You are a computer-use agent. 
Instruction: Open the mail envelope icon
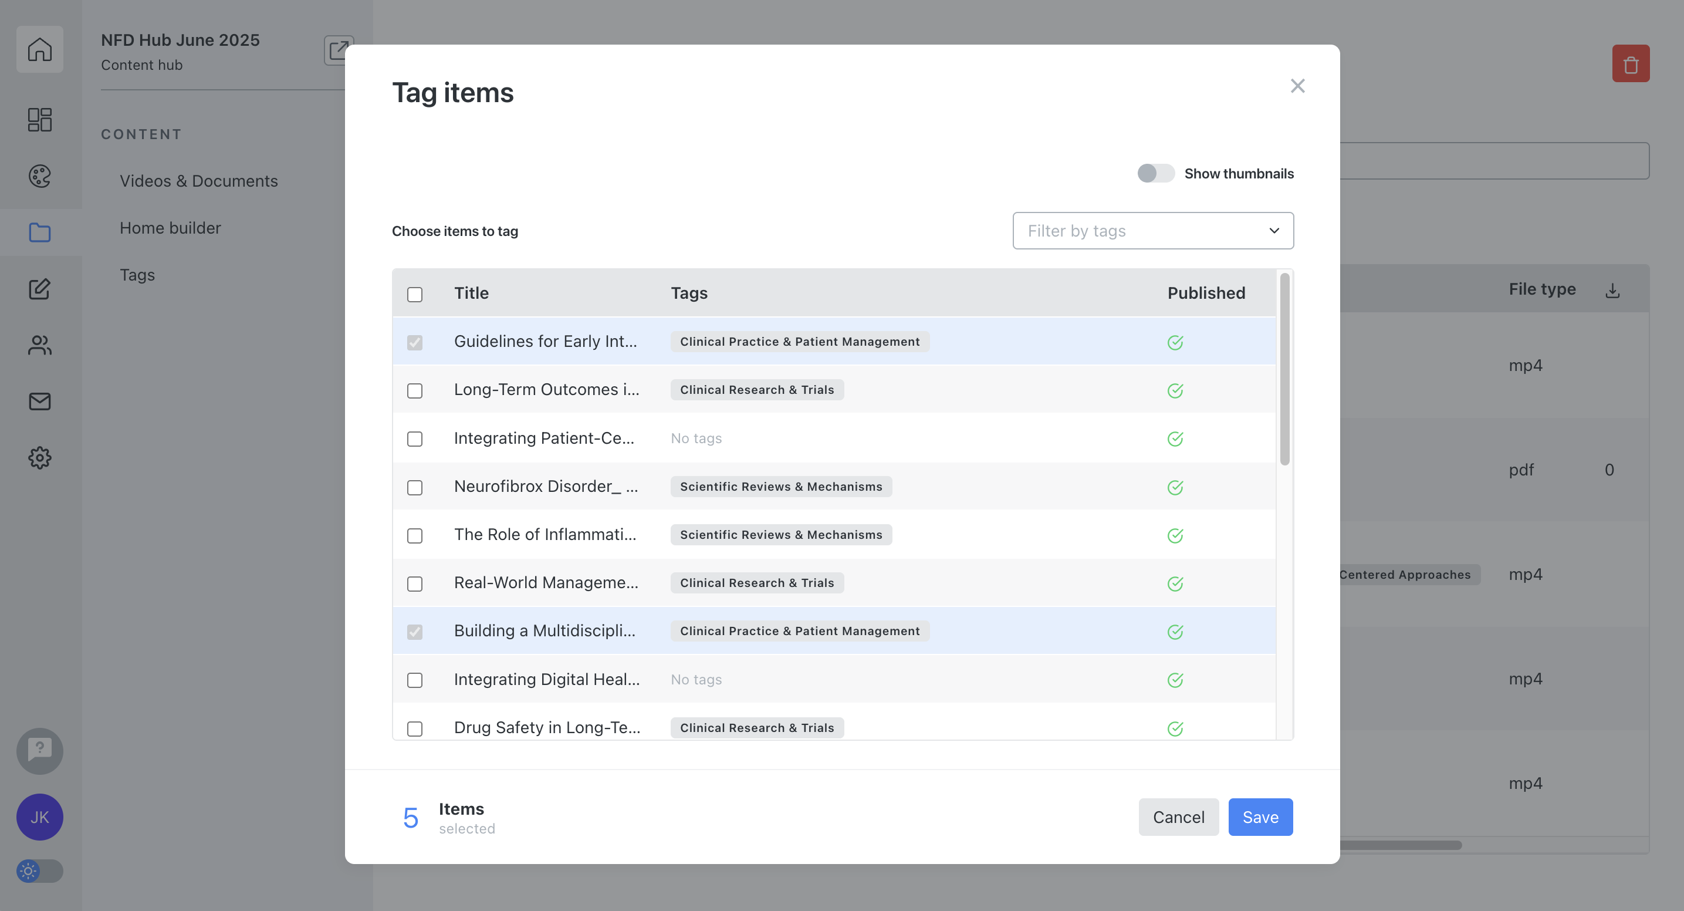click(40, 401)
